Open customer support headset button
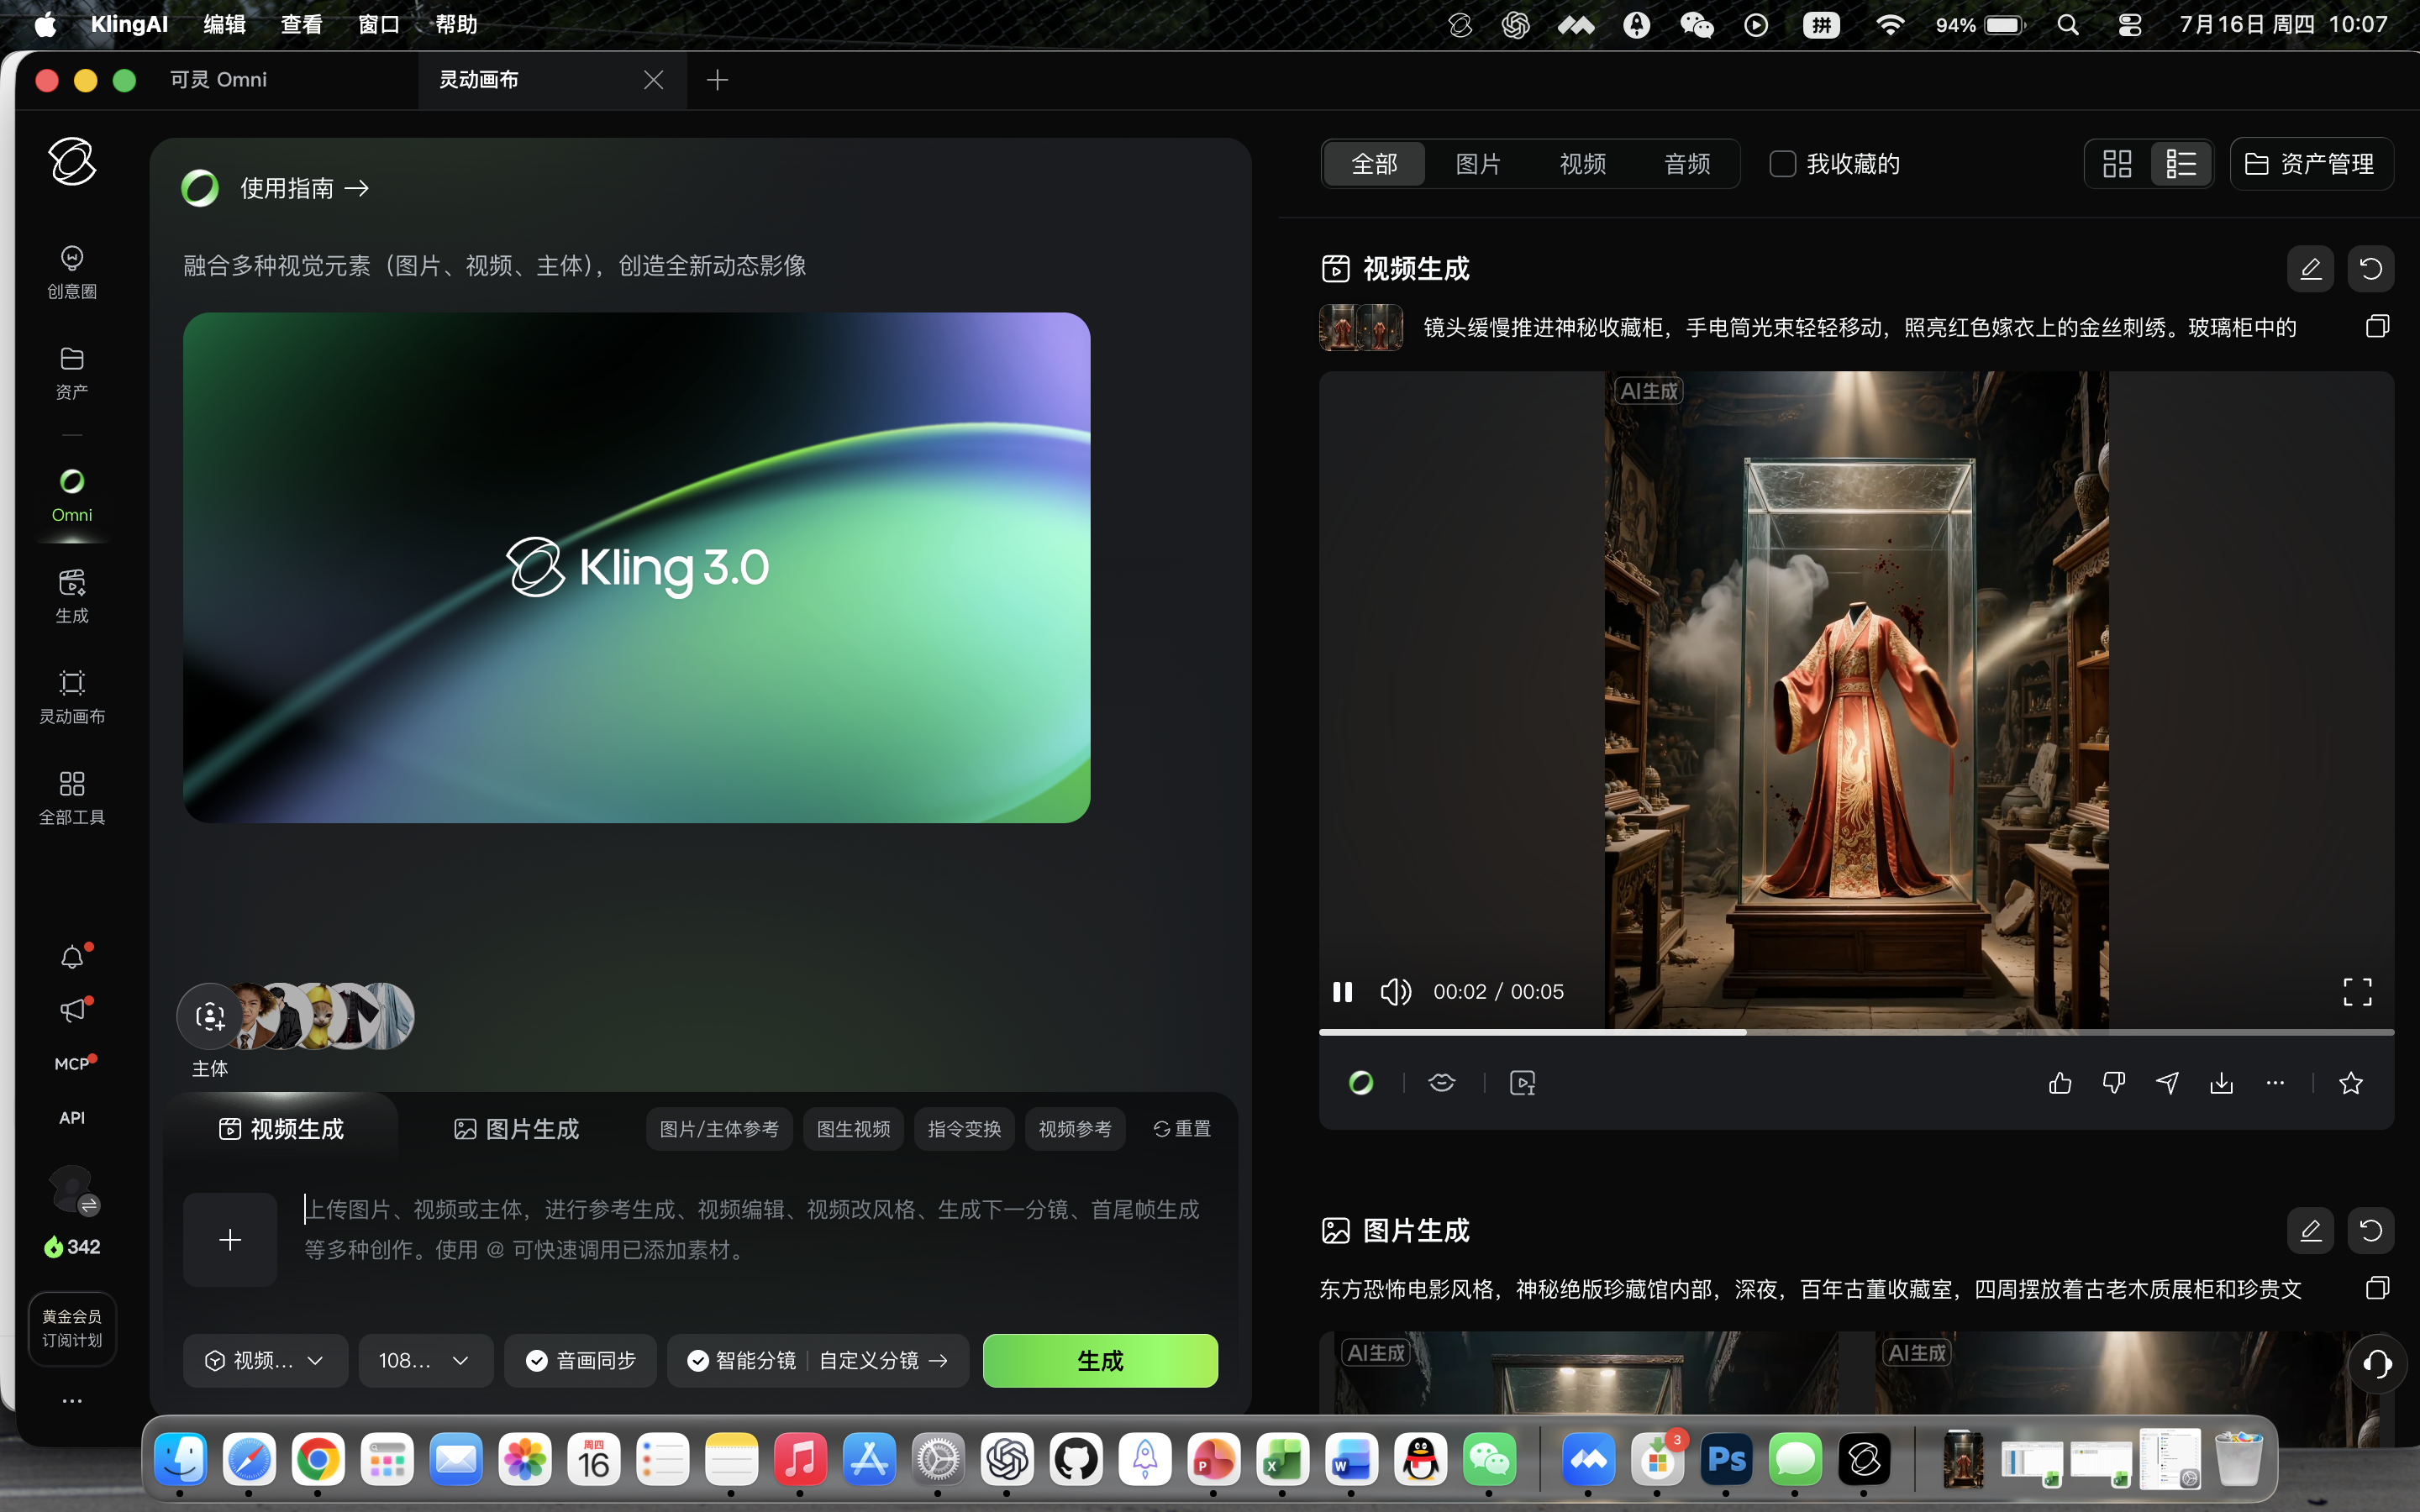 pos(2377,1364)
